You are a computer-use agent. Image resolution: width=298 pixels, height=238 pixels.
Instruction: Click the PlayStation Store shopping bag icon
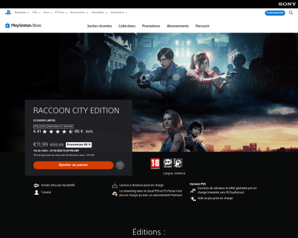point(8,26)
